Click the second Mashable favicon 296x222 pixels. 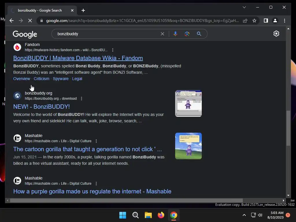click(x=17, y=181)
